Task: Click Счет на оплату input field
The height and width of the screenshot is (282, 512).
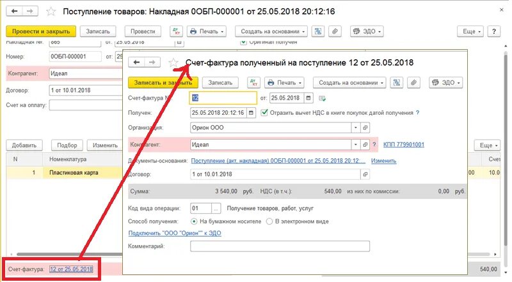Action: click(x=86, y=105)
